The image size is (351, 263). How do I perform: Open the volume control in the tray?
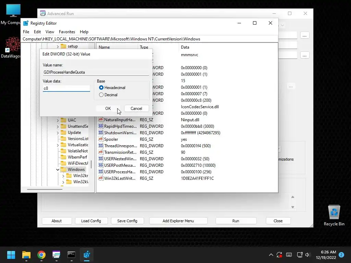(x=308, y=255)
